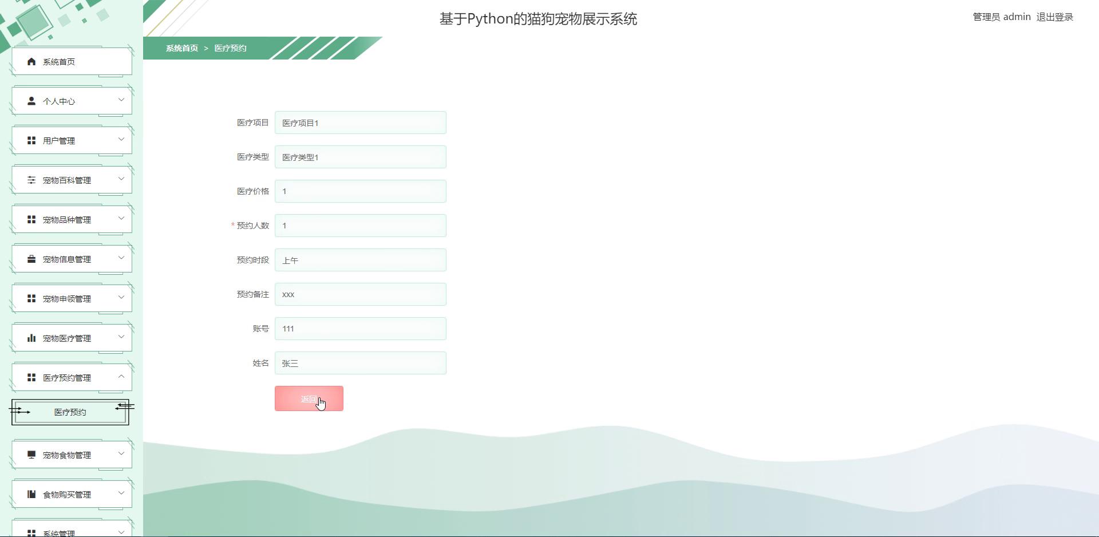Click the 退出登录 link

pos(1054,17)
